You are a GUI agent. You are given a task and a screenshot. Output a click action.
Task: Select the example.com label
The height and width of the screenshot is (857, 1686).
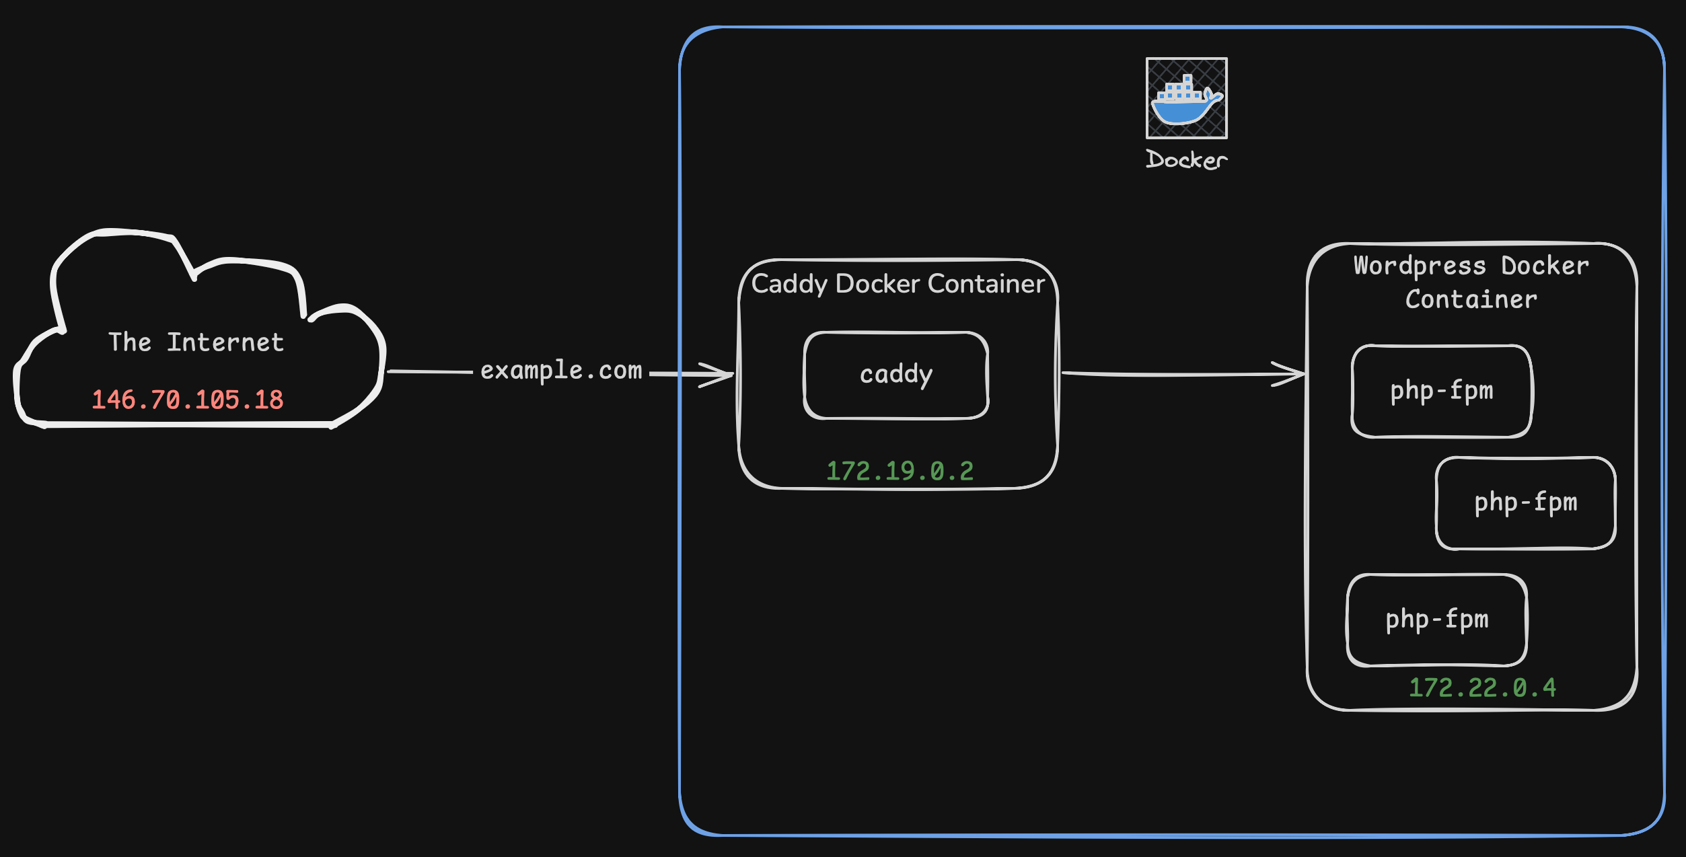(560, 371)
